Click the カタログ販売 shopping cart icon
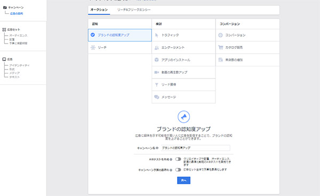Viewport: 320px width, 196px height. click(x=220, y=47)
